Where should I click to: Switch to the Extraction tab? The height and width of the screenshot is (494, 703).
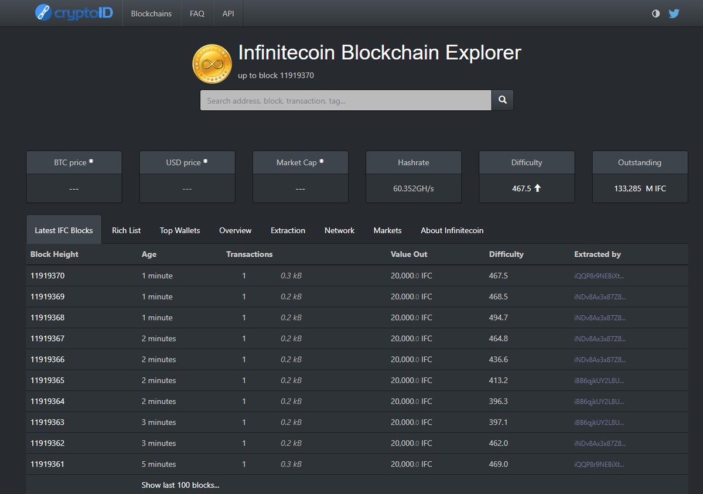[x=288, y=230]
